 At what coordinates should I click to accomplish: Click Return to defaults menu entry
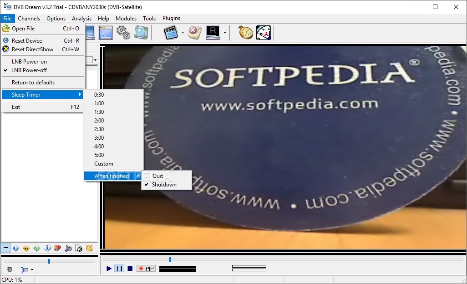pyautogui.click(x=43, y=83)
